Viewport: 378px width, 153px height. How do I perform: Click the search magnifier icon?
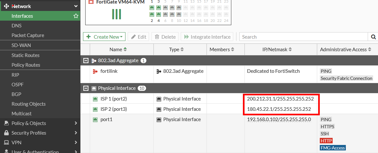point(373,37)
